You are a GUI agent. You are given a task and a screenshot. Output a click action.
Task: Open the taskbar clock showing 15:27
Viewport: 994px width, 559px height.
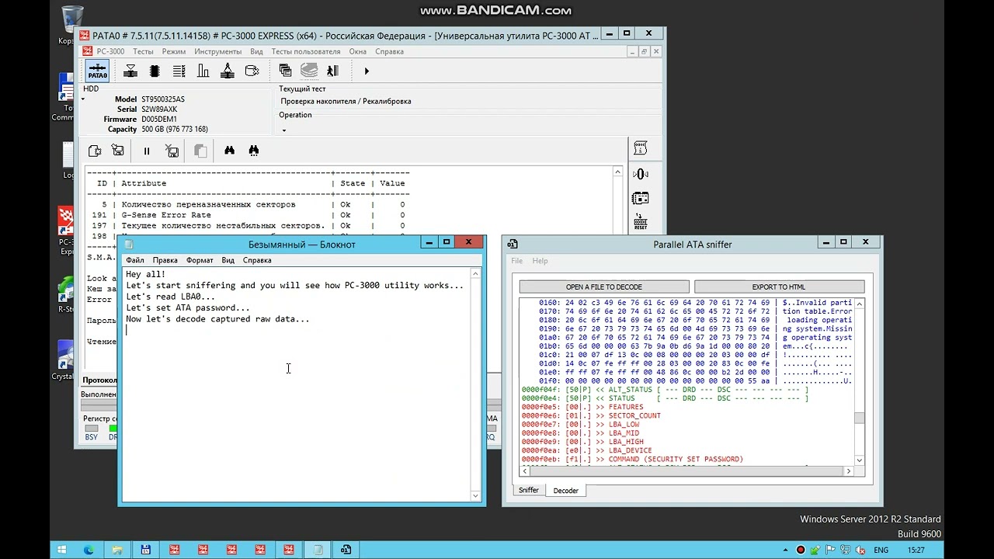pos(916,550)
